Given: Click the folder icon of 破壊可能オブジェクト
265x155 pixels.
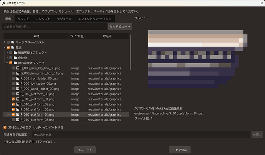Looking at the screenshot, I should click(15, 53).
